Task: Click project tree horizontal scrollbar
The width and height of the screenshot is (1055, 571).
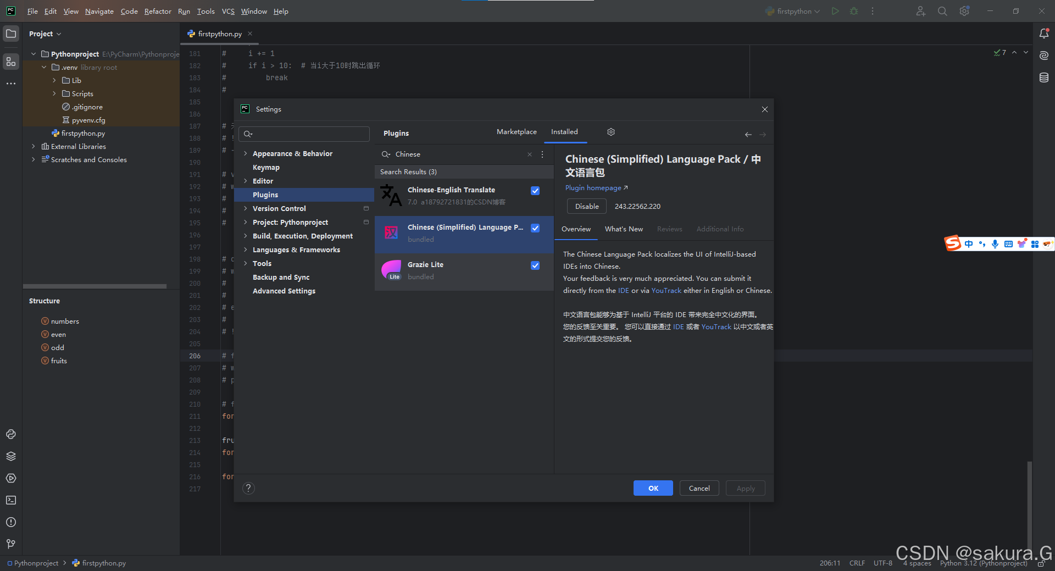Action: (95, 286)
